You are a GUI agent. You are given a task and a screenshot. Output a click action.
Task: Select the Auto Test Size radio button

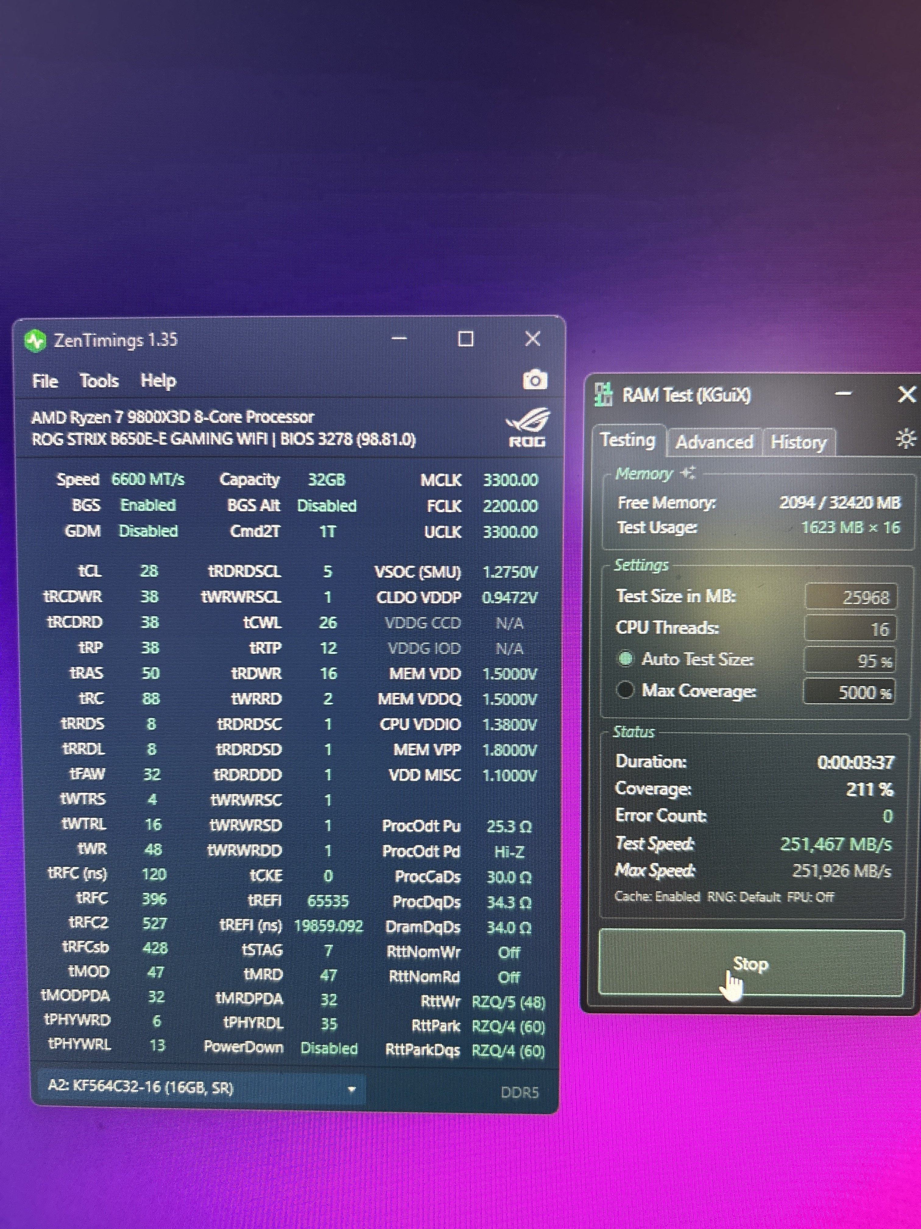click(626, 659)
